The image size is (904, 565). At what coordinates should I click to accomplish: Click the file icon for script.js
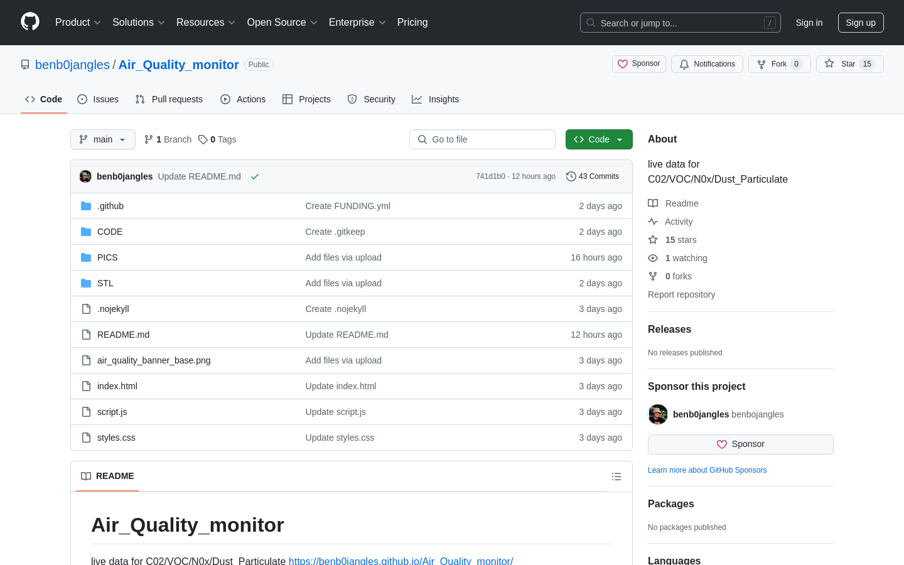point(86,412)
